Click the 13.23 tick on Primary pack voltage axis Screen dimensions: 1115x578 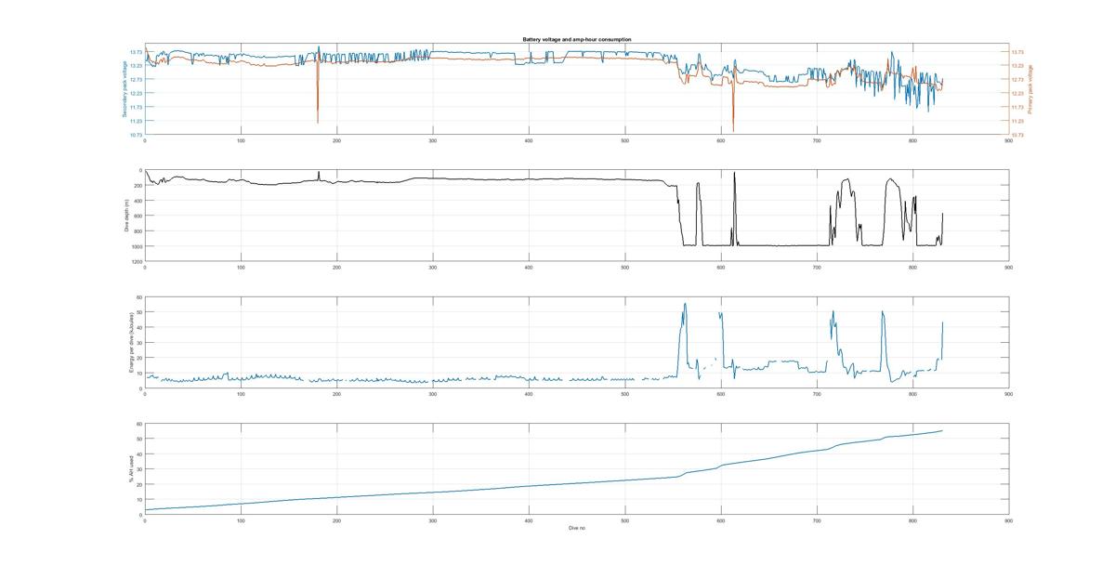pos(1017,66)
